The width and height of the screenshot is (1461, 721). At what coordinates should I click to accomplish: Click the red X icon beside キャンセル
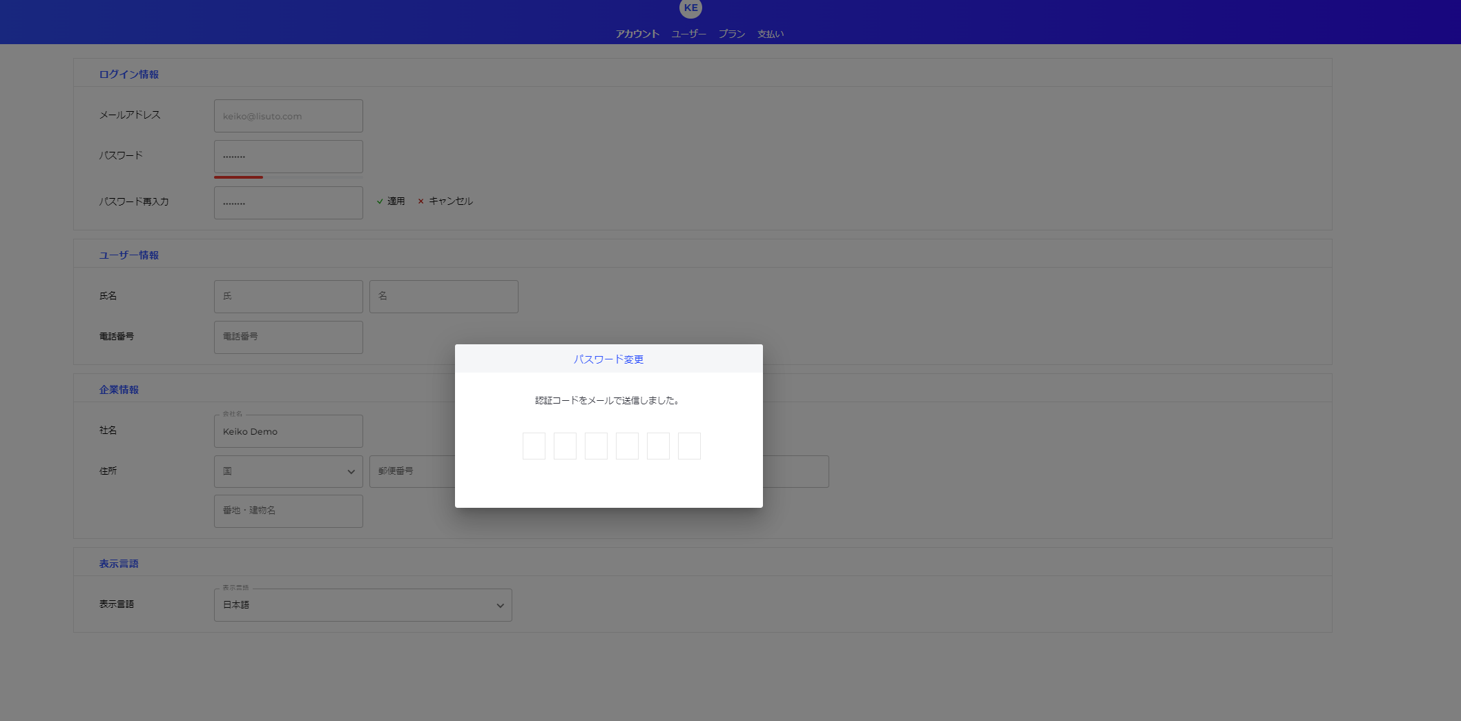(x=420, y=201)
